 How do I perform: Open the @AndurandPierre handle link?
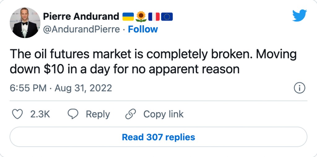click(x=81, y=29)
